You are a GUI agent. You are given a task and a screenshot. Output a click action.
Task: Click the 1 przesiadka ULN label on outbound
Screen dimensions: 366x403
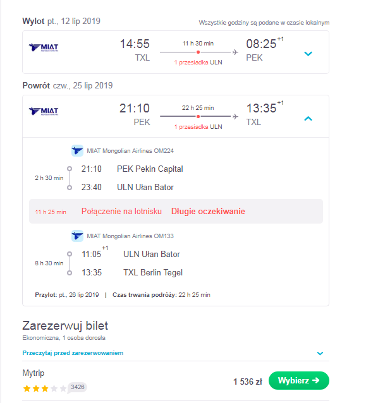[x=198, y=63]
